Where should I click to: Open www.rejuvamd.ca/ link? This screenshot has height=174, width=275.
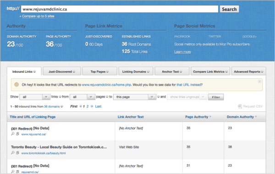tap(33, 135)
